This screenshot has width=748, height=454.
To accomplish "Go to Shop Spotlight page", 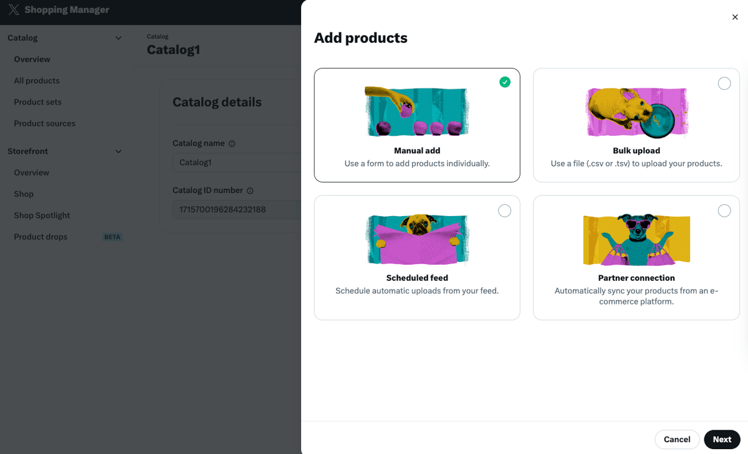I will pyautogui.click(x=42, y=215).
